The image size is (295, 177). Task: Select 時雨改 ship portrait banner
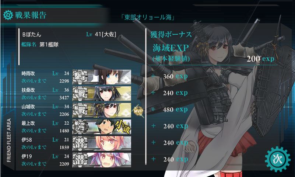(x=102, y=77)
